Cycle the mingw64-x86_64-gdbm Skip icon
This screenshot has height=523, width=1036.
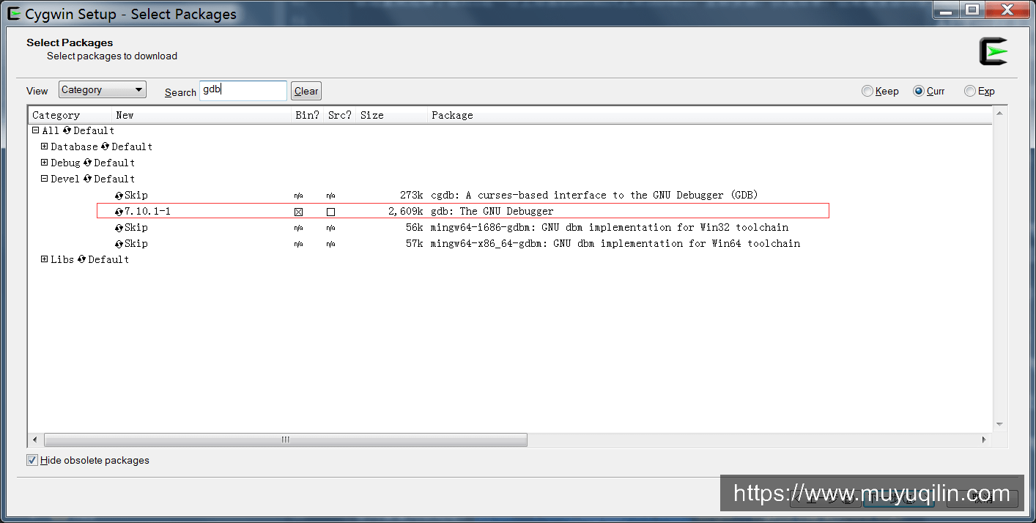[119, 244]
